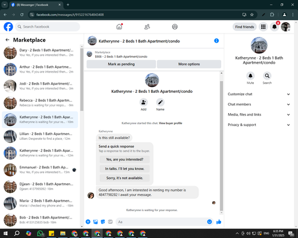Open the Friends icon in top navigation

(147, 27)
